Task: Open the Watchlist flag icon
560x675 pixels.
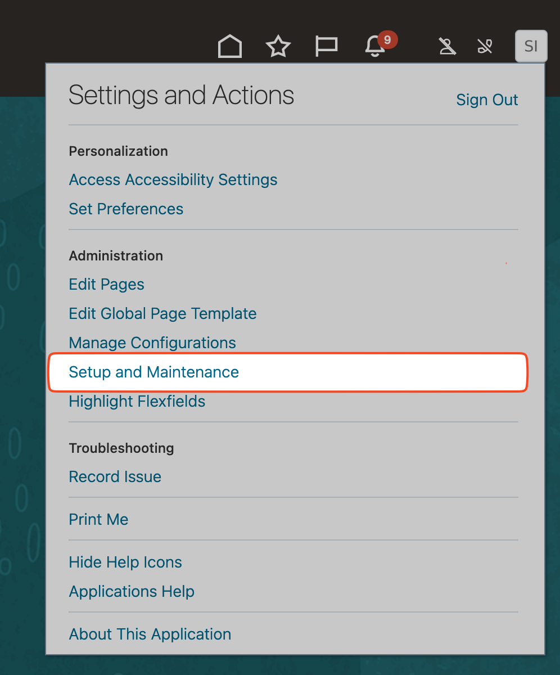Action: [326, 46]
